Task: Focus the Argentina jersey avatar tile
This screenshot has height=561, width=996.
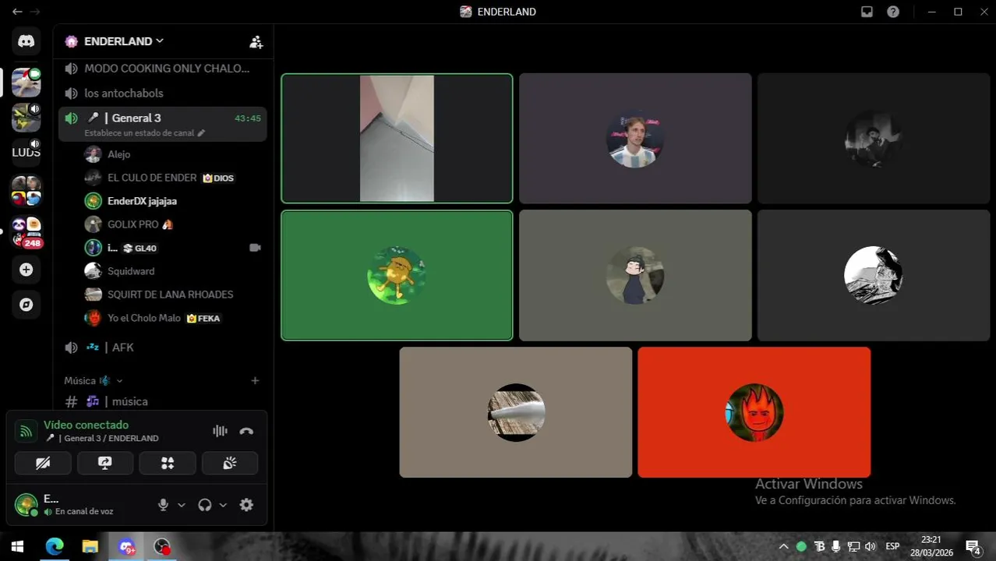Action: (x=635, y=139)
